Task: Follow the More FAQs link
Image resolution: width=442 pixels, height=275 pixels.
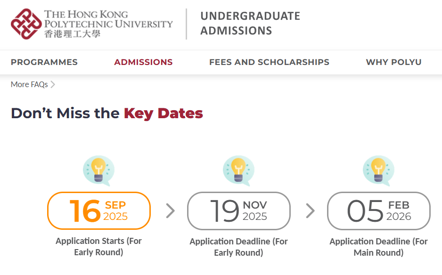Action: coord(29,85)
